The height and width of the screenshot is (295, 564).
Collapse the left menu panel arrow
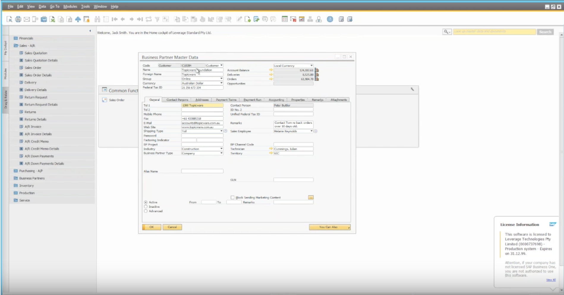[x=90, y=31]
